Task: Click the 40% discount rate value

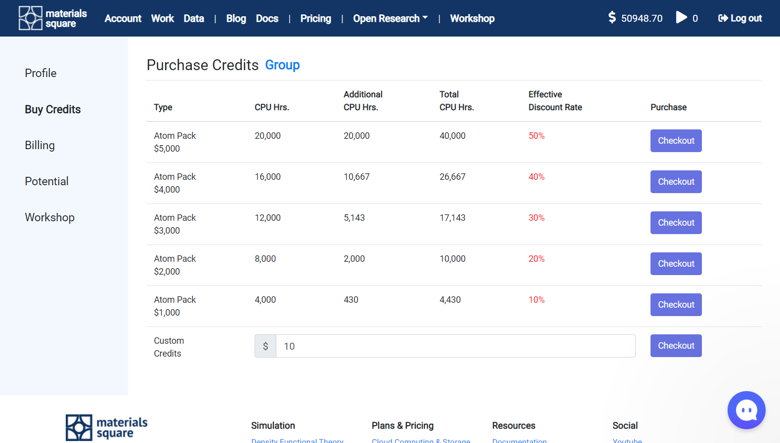Action: click(x=536, y=177)
